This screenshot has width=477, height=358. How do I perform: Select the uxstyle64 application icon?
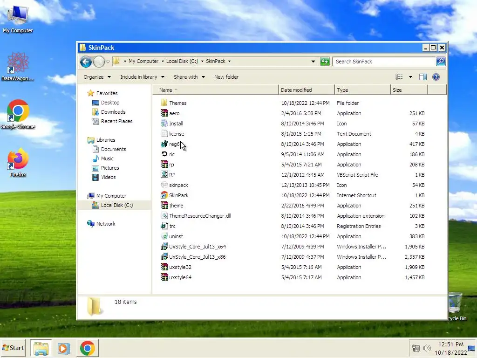pos(164,277)
